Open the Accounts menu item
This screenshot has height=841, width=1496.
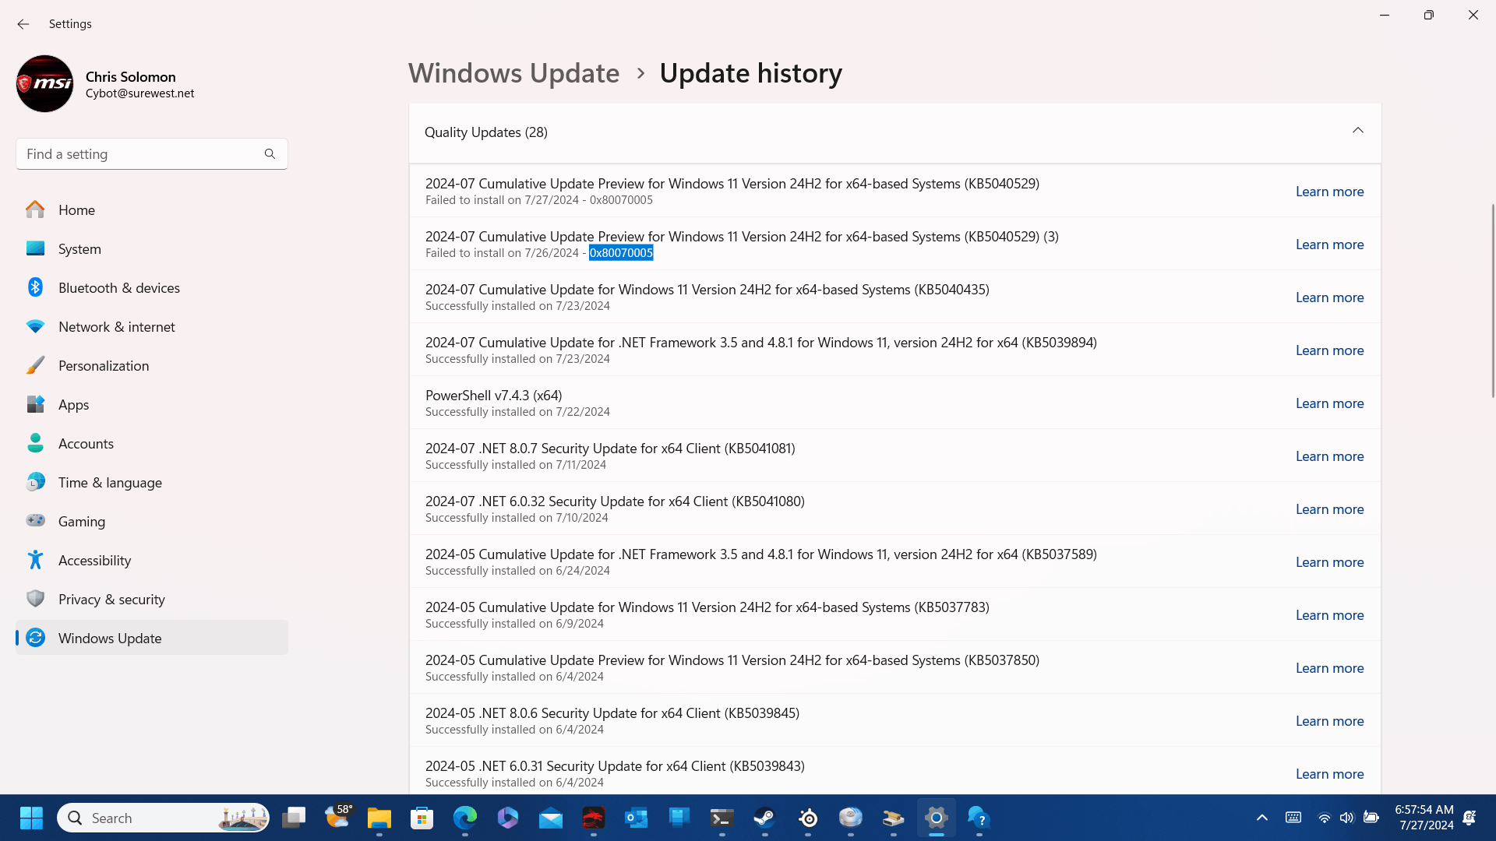click(x=86, y=443)
